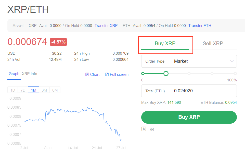This screenshot has height=160, width=245.
Task: Open the candlestick Chart icon
Action: click(x=87, y=75)
